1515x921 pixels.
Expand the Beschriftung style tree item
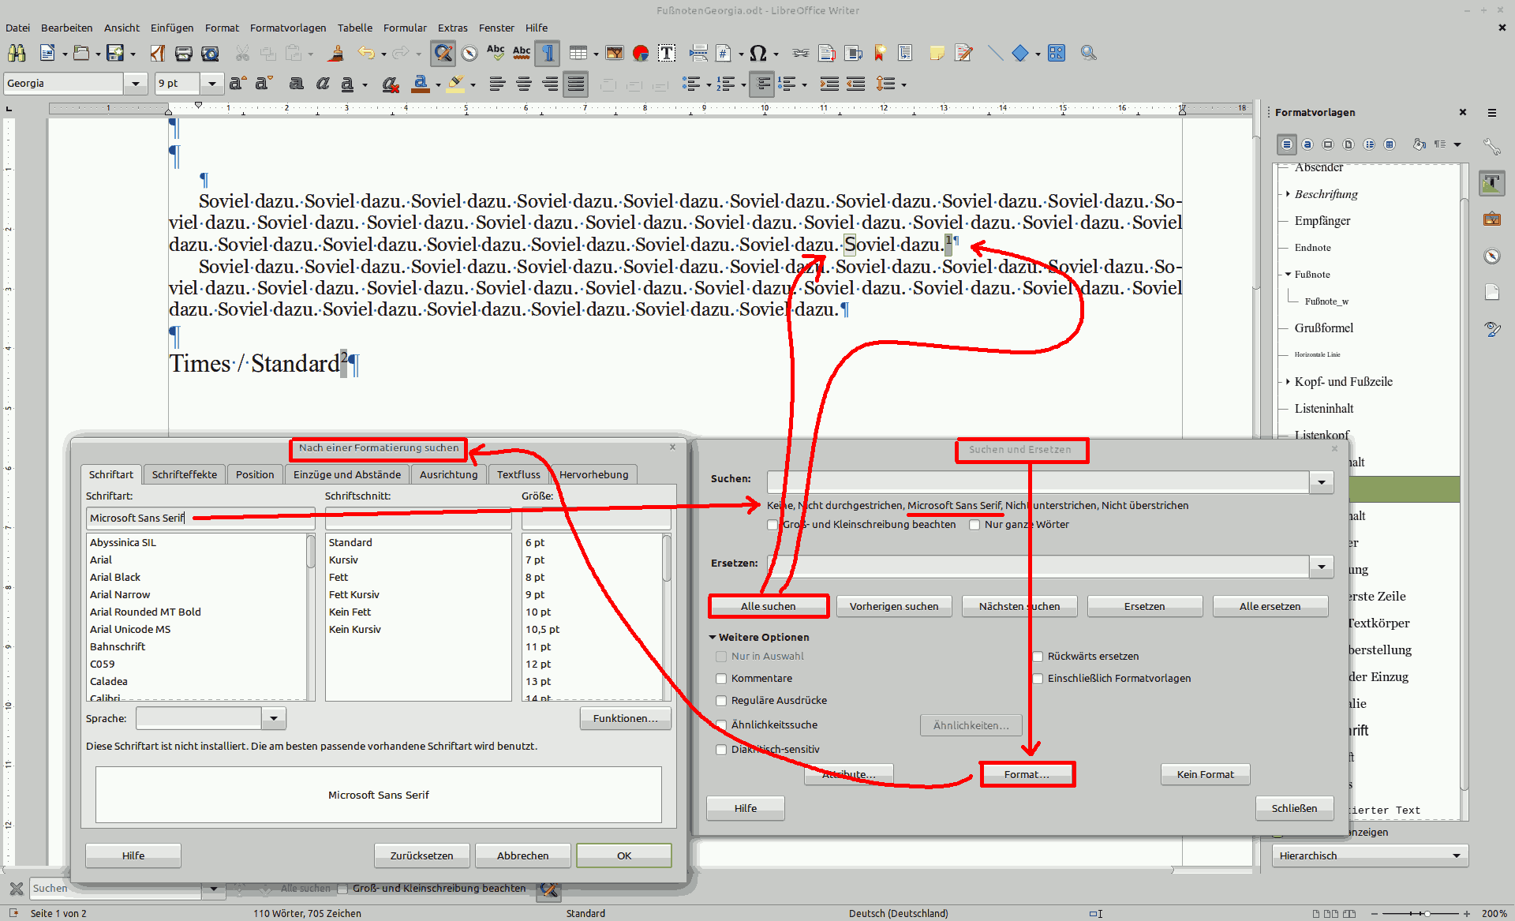click(x=1288, y=194)
